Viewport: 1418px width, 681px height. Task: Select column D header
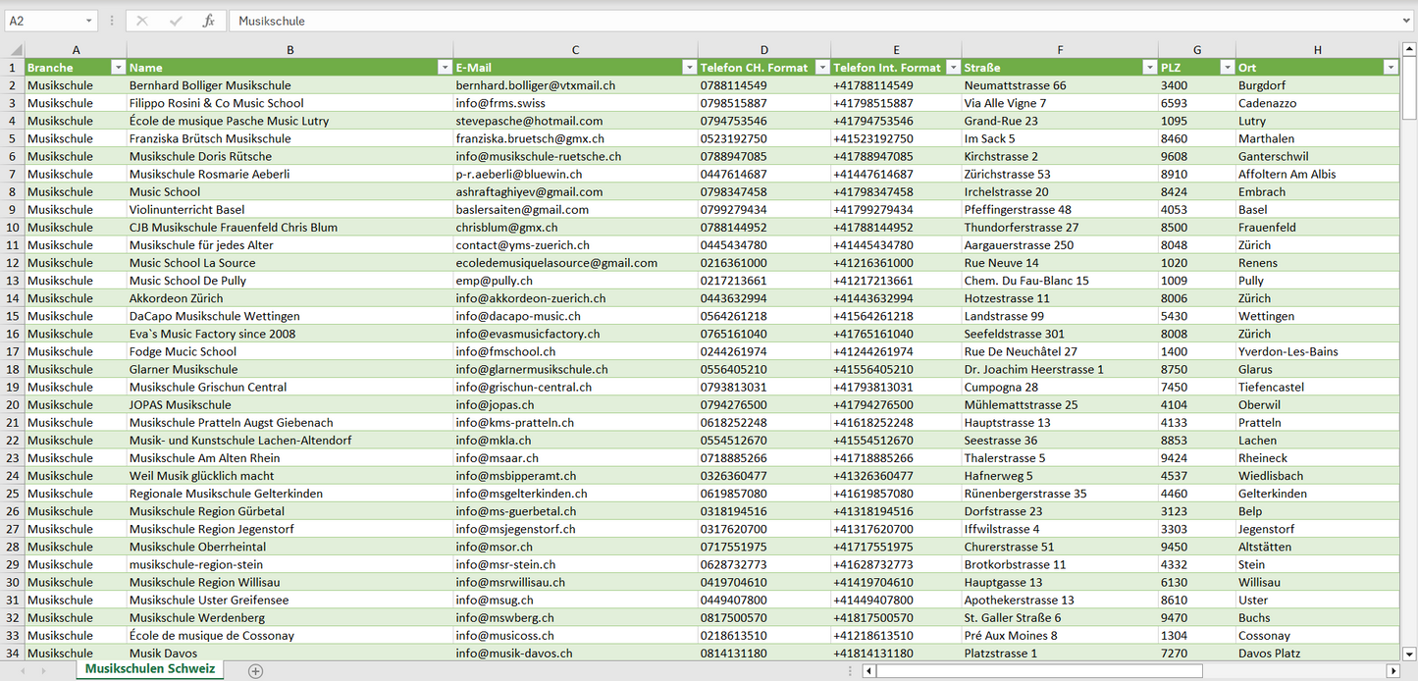coord(763,50)
